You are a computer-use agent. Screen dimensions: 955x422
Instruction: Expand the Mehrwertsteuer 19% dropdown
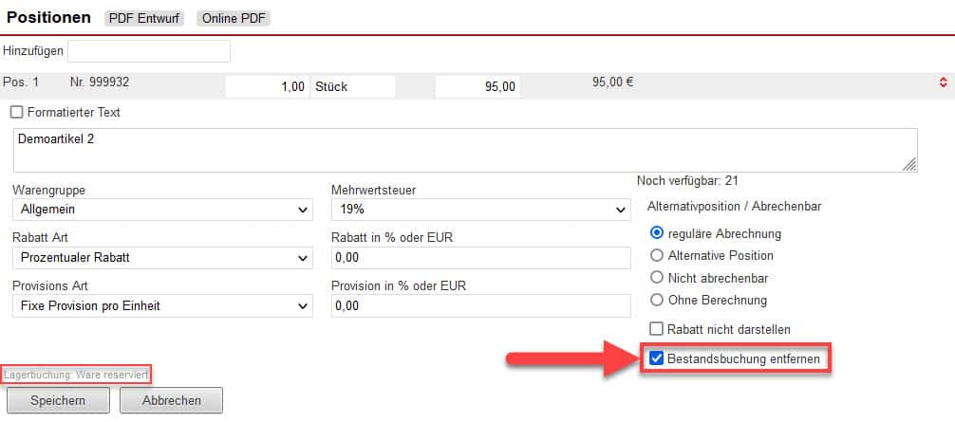(x=480, y=210)
